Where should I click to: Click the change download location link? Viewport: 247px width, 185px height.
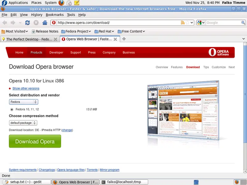click(x=67, y=130)
